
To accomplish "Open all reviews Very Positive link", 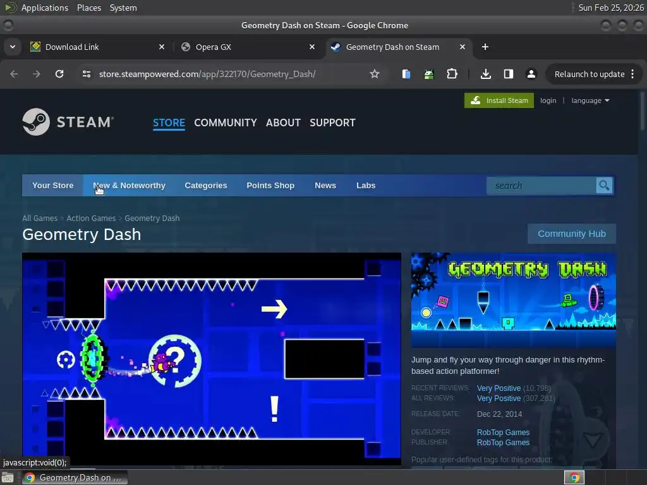I will 499,398.
